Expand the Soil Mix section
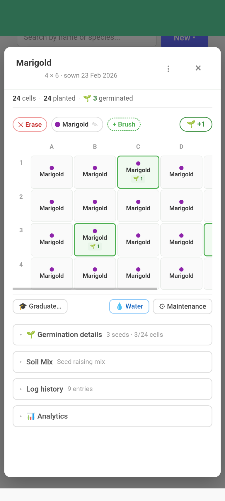The height and width of the screenshot is (501, 225). [x=112, y=362]
